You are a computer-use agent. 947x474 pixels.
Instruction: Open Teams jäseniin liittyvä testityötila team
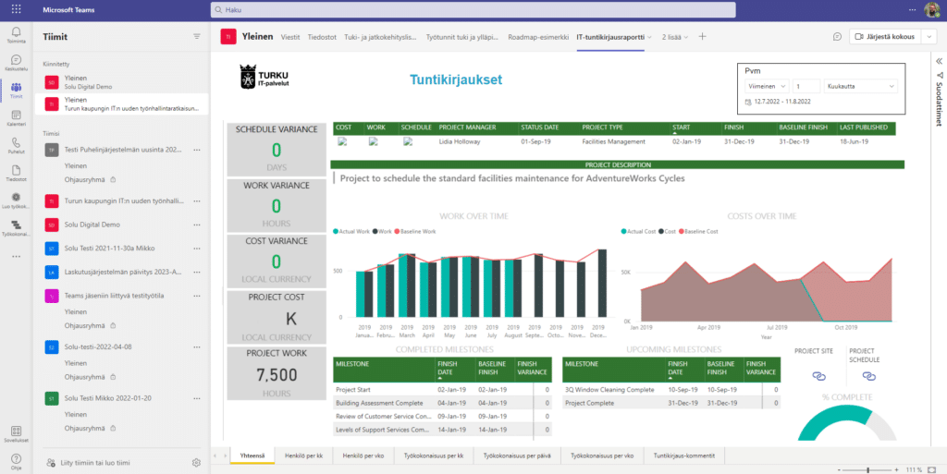coord(114,296)
